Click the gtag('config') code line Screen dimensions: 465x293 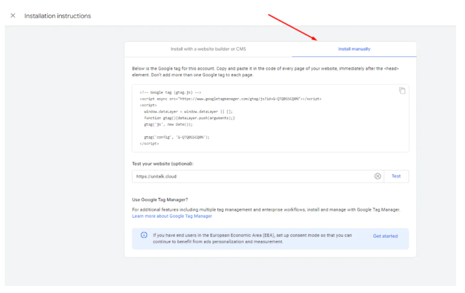point(176,137)
